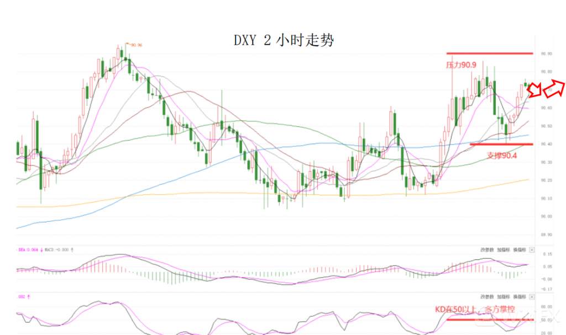The height and width of the screenshot is (335, 566).
Task: Click the 90.00 label on the price axis
Action: (546, 216)
